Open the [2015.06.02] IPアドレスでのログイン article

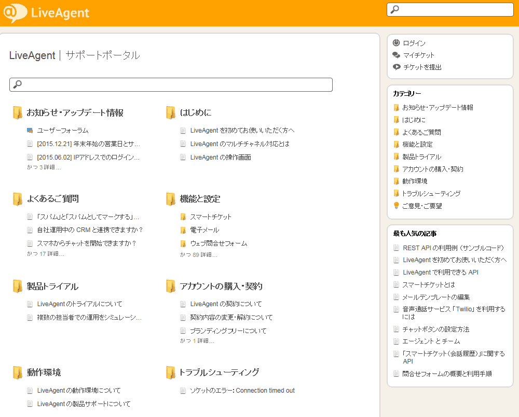click(x=88, y=157)
